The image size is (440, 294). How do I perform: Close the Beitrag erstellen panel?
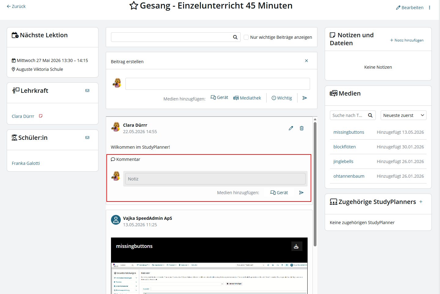pyautogui.click(x=306, y=61)
